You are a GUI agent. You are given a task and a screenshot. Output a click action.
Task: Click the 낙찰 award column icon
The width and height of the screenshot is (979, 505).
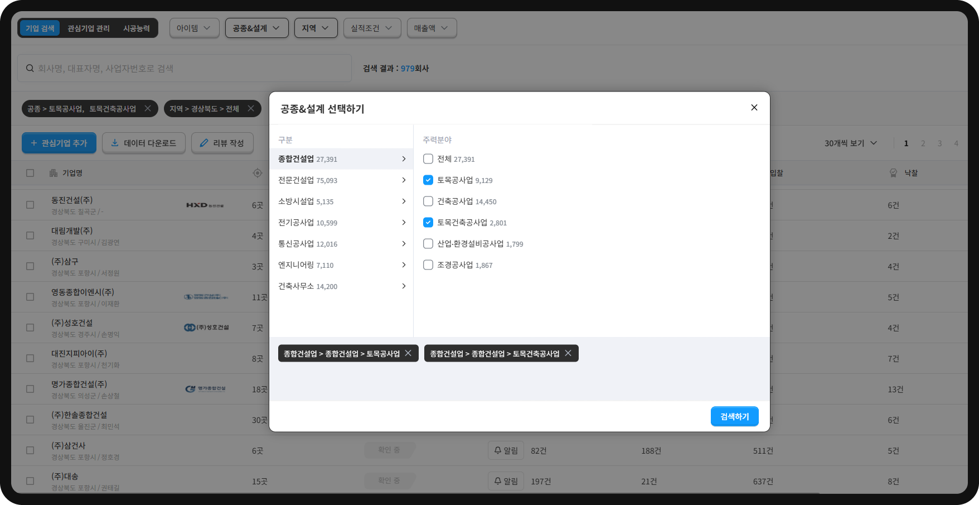pyautogui.click(x=893, y=173)
